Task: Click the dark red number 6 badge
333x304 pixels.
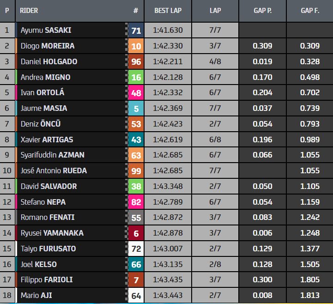Action: tap(136, 233)
